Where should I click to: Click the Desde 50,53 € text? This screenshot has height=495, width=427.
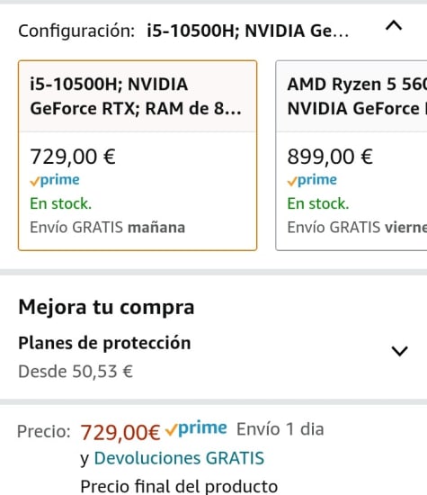(x=76, y=371)
